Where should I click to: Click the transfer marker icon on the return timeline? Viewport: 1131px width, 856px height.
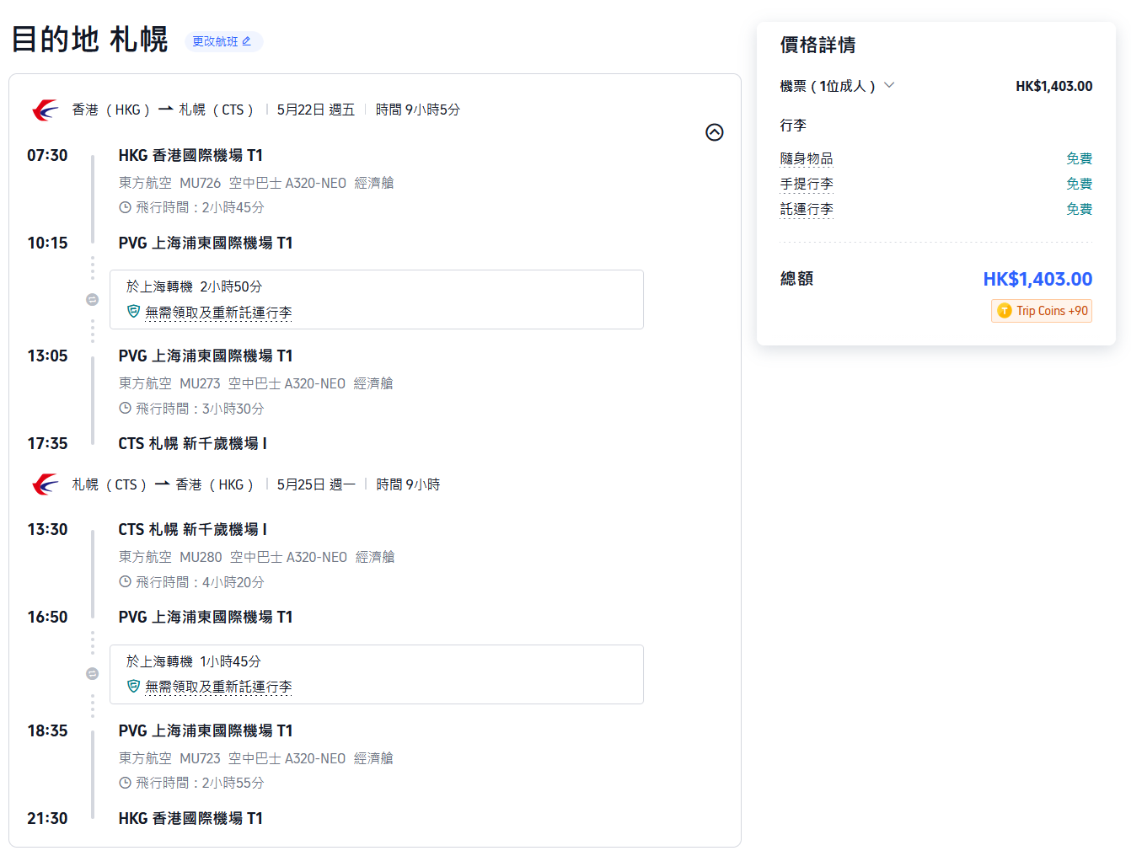tap(93, 674)
